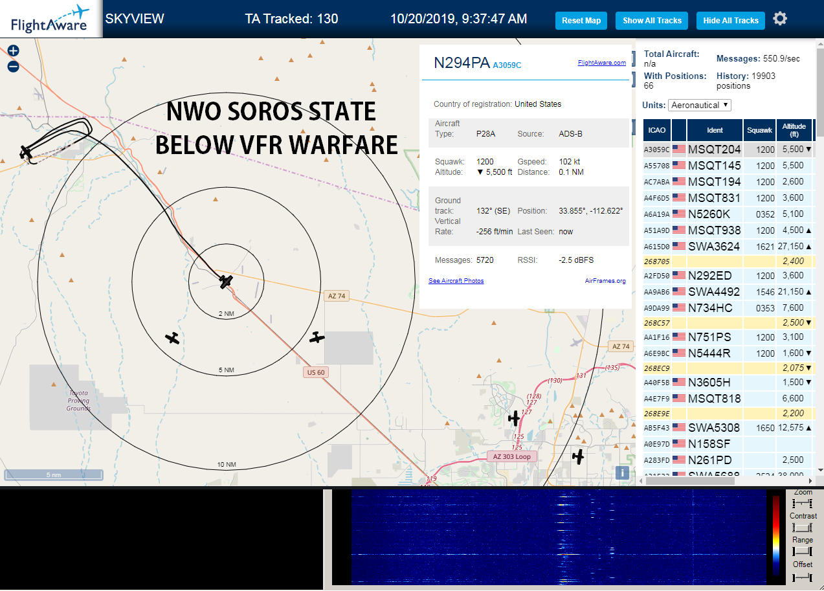Select the N292ED aircraft row

[728, 276]
